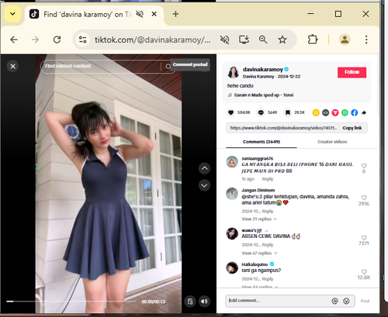Click Copy link button
Screen dimensions: 388x317
tap(352, 128)
